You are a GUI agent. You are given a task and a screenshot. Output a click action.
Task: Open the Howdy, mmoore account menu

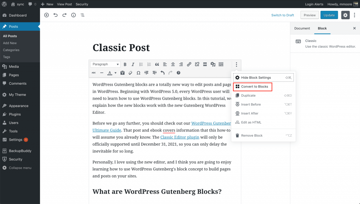[x=342, y=4]
